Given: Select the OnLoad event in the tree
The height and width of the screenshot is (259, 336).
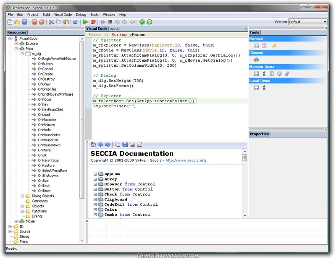Looking at the screenshot, I should 44,115.
